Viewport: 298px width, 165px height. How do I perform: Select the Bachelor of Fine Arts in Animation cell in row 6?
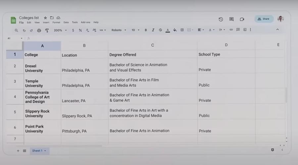coord(153,127)
